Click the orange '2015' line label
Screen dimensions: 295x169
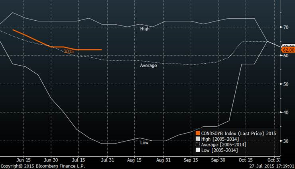click(x=69, y=52)
